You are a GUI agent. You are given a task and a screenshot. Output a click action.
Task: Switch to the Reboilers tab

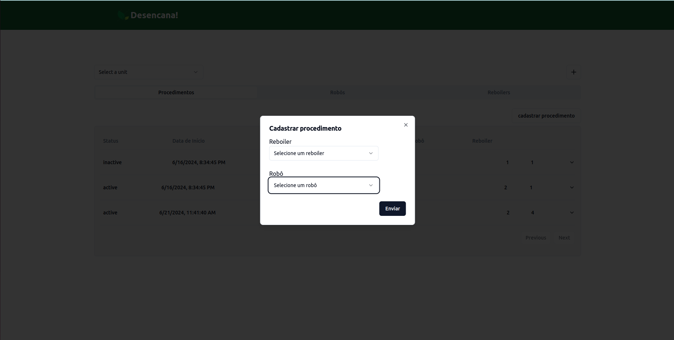coord(499,92)
